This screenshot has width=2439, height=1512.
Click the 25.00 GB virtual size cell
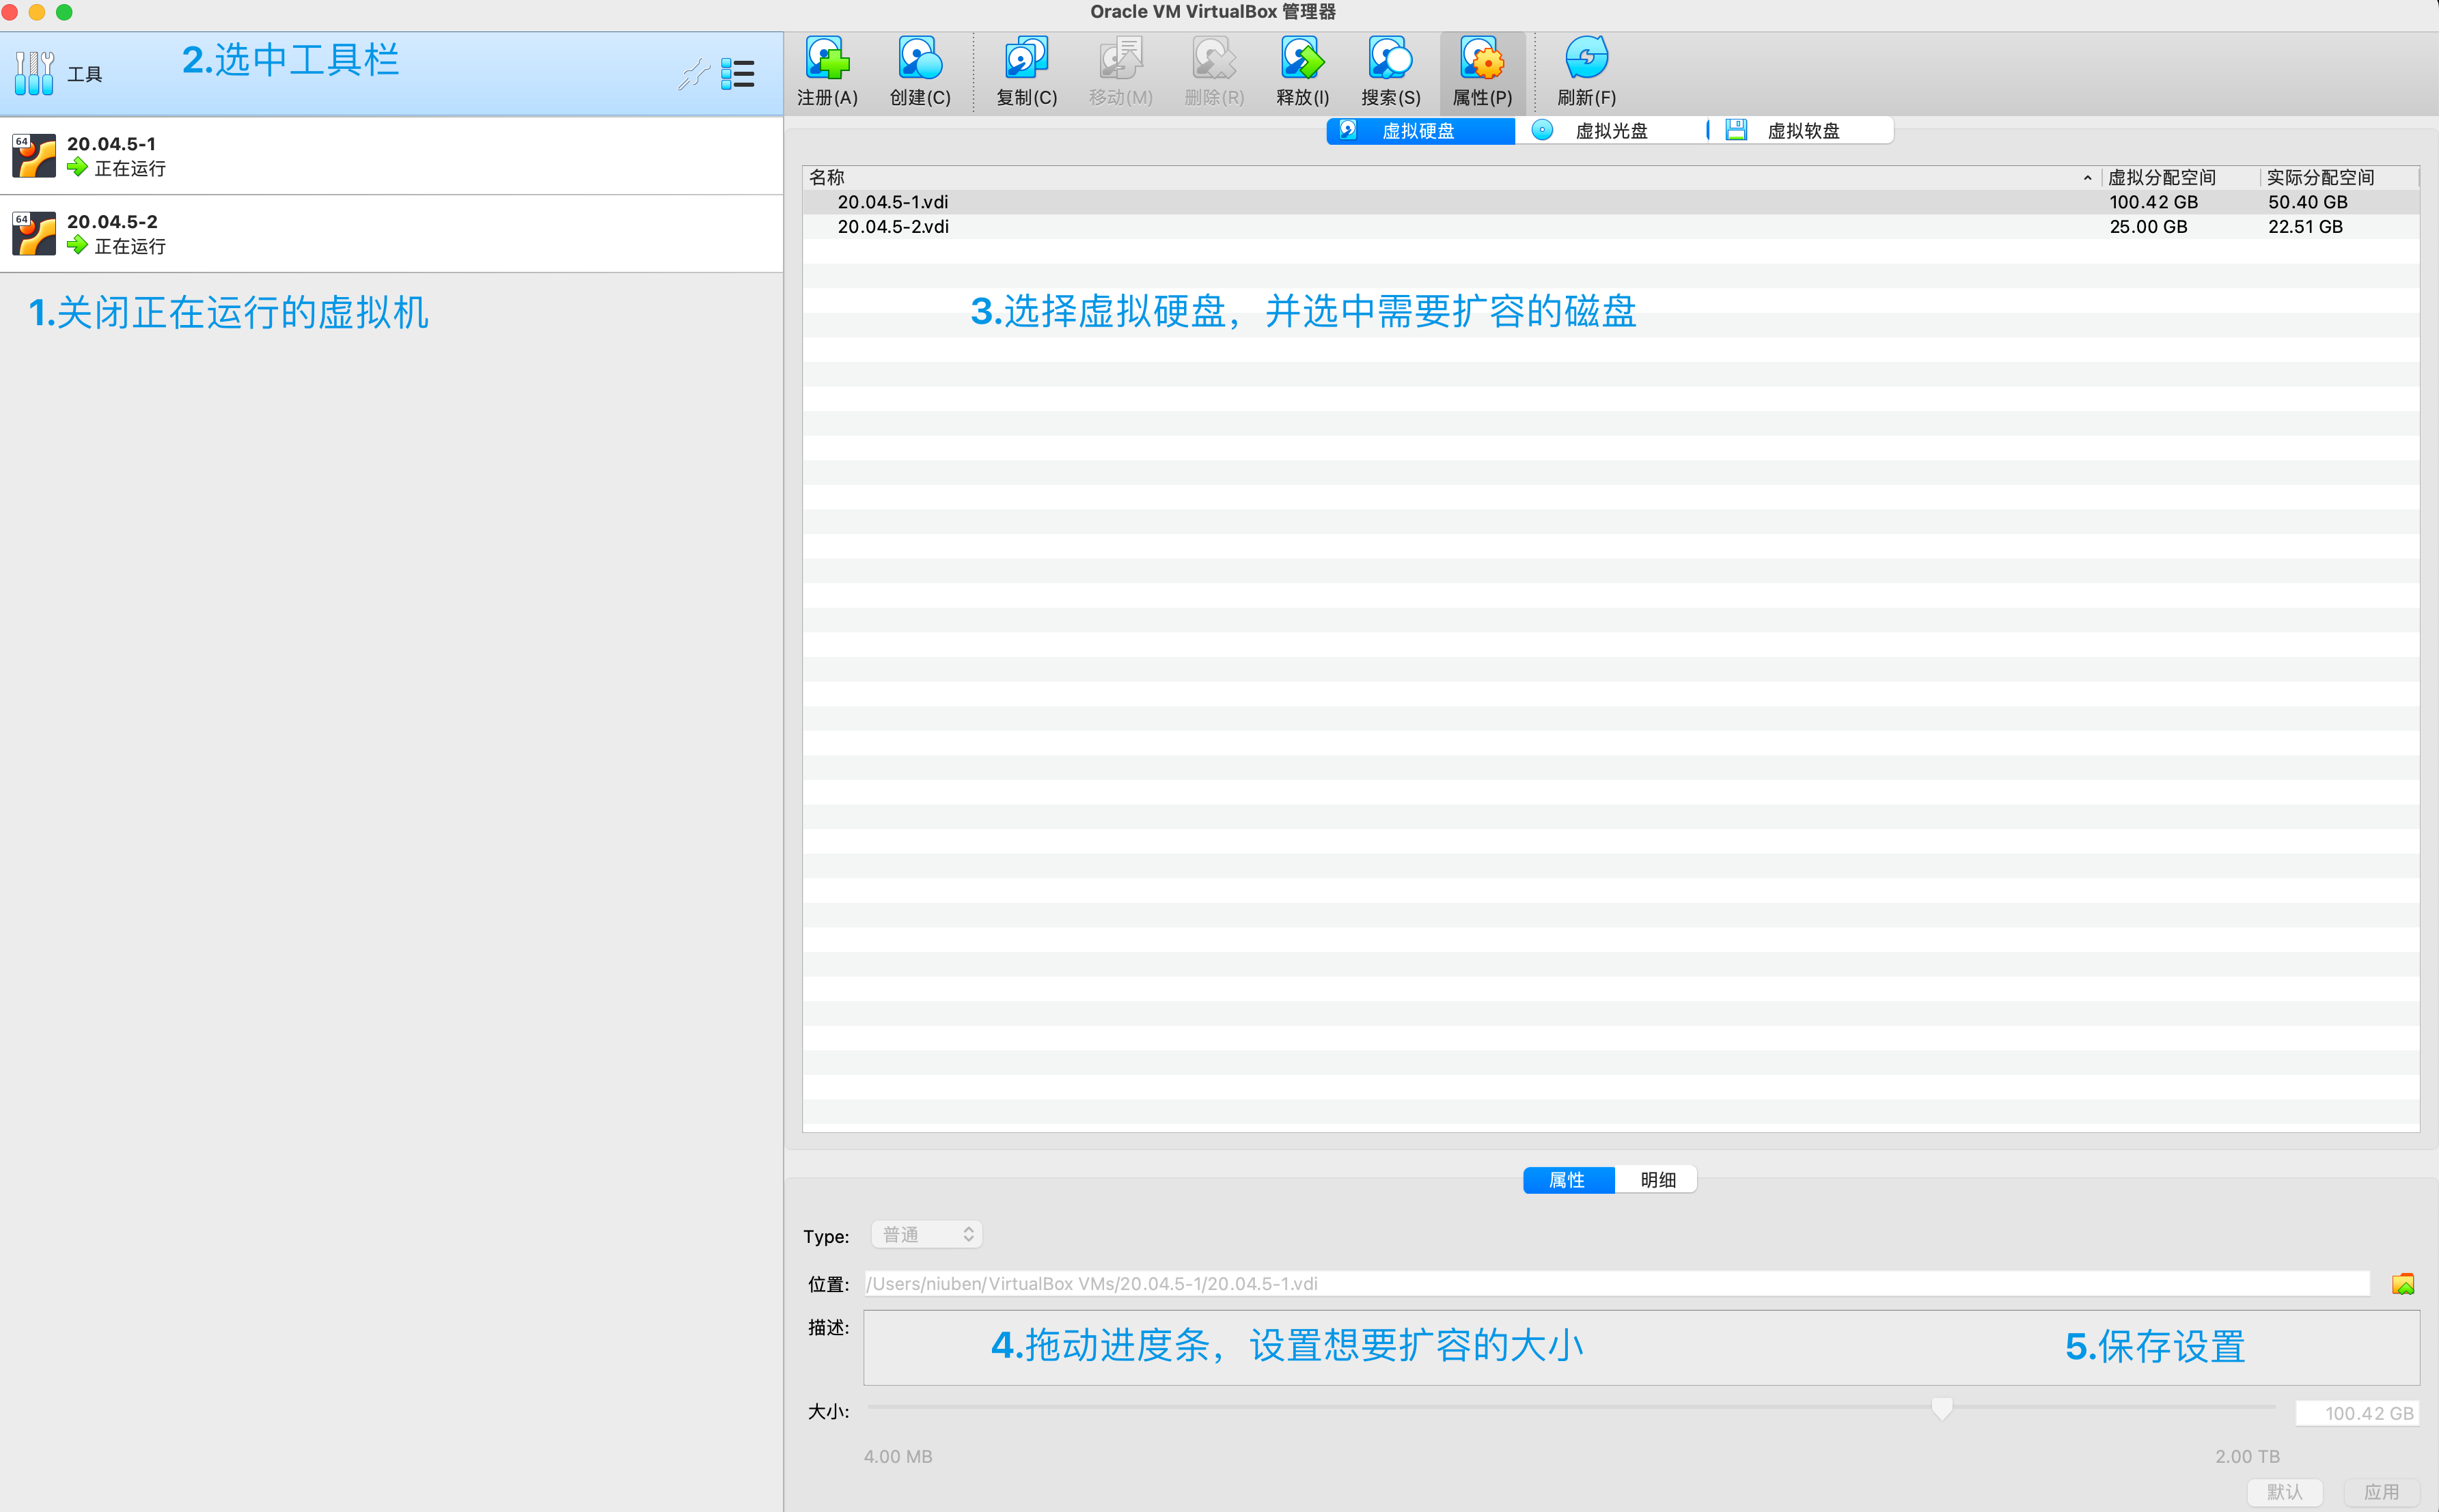tap(2148, 227)
